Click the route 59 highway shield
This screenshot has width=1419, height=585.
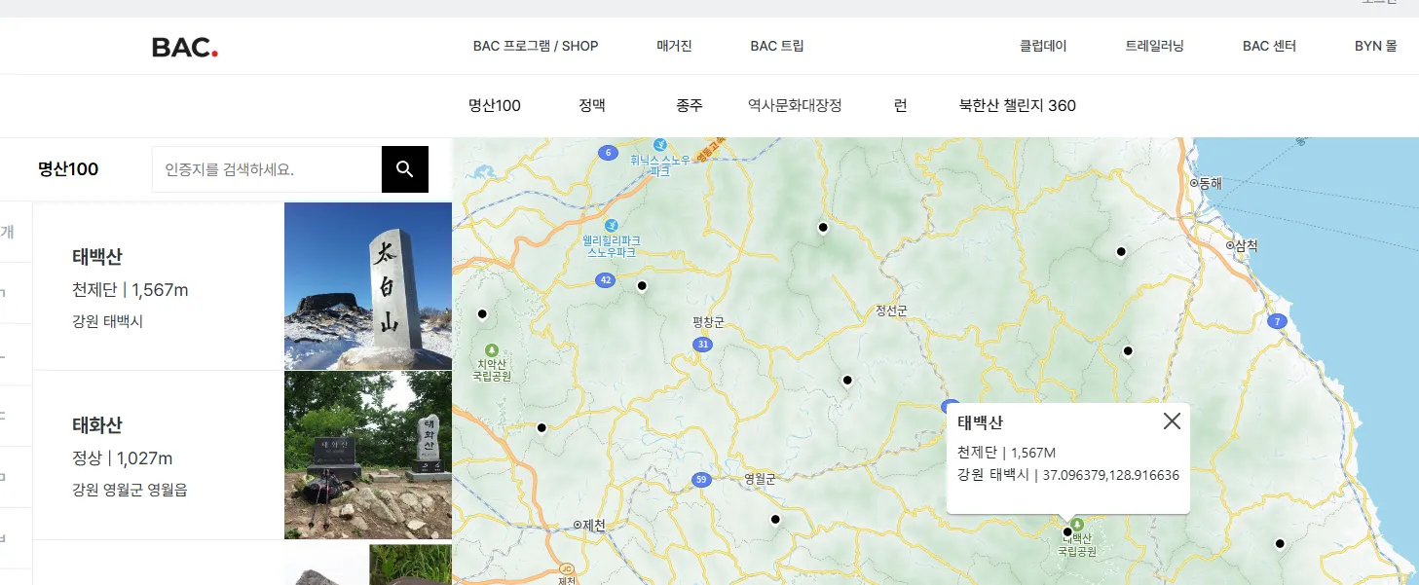(x=700, y=480)
